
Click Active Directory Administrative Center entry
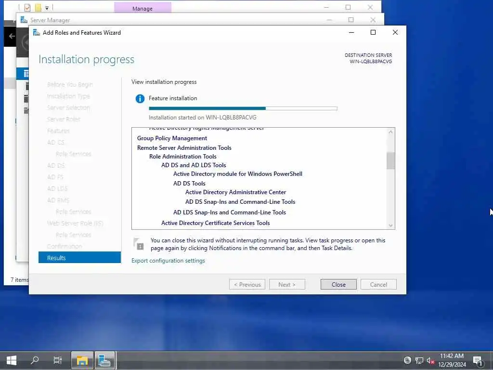(x=235, y=192)
